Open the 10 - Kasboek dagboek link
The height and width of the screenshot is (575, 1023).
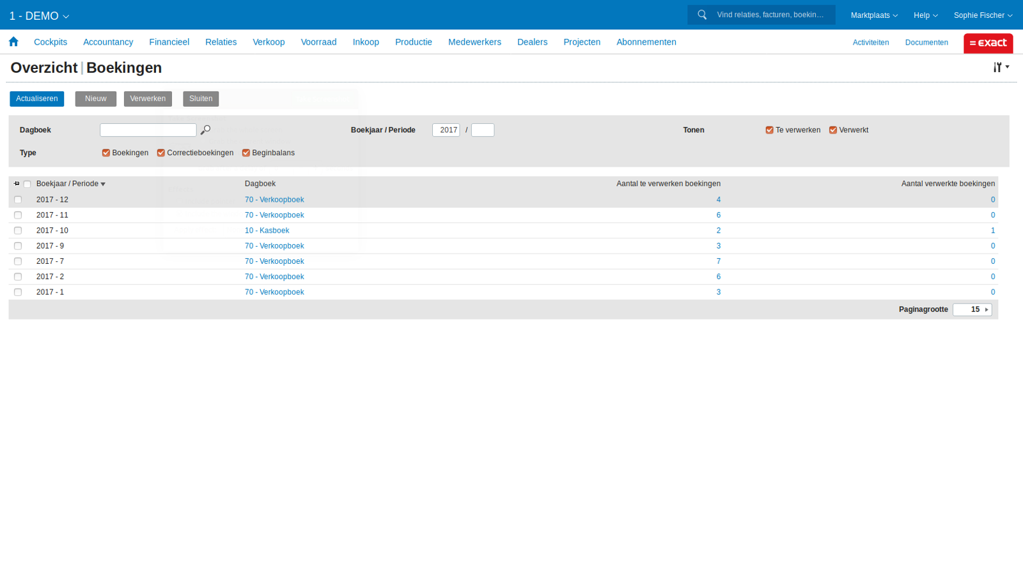point(267,230)
